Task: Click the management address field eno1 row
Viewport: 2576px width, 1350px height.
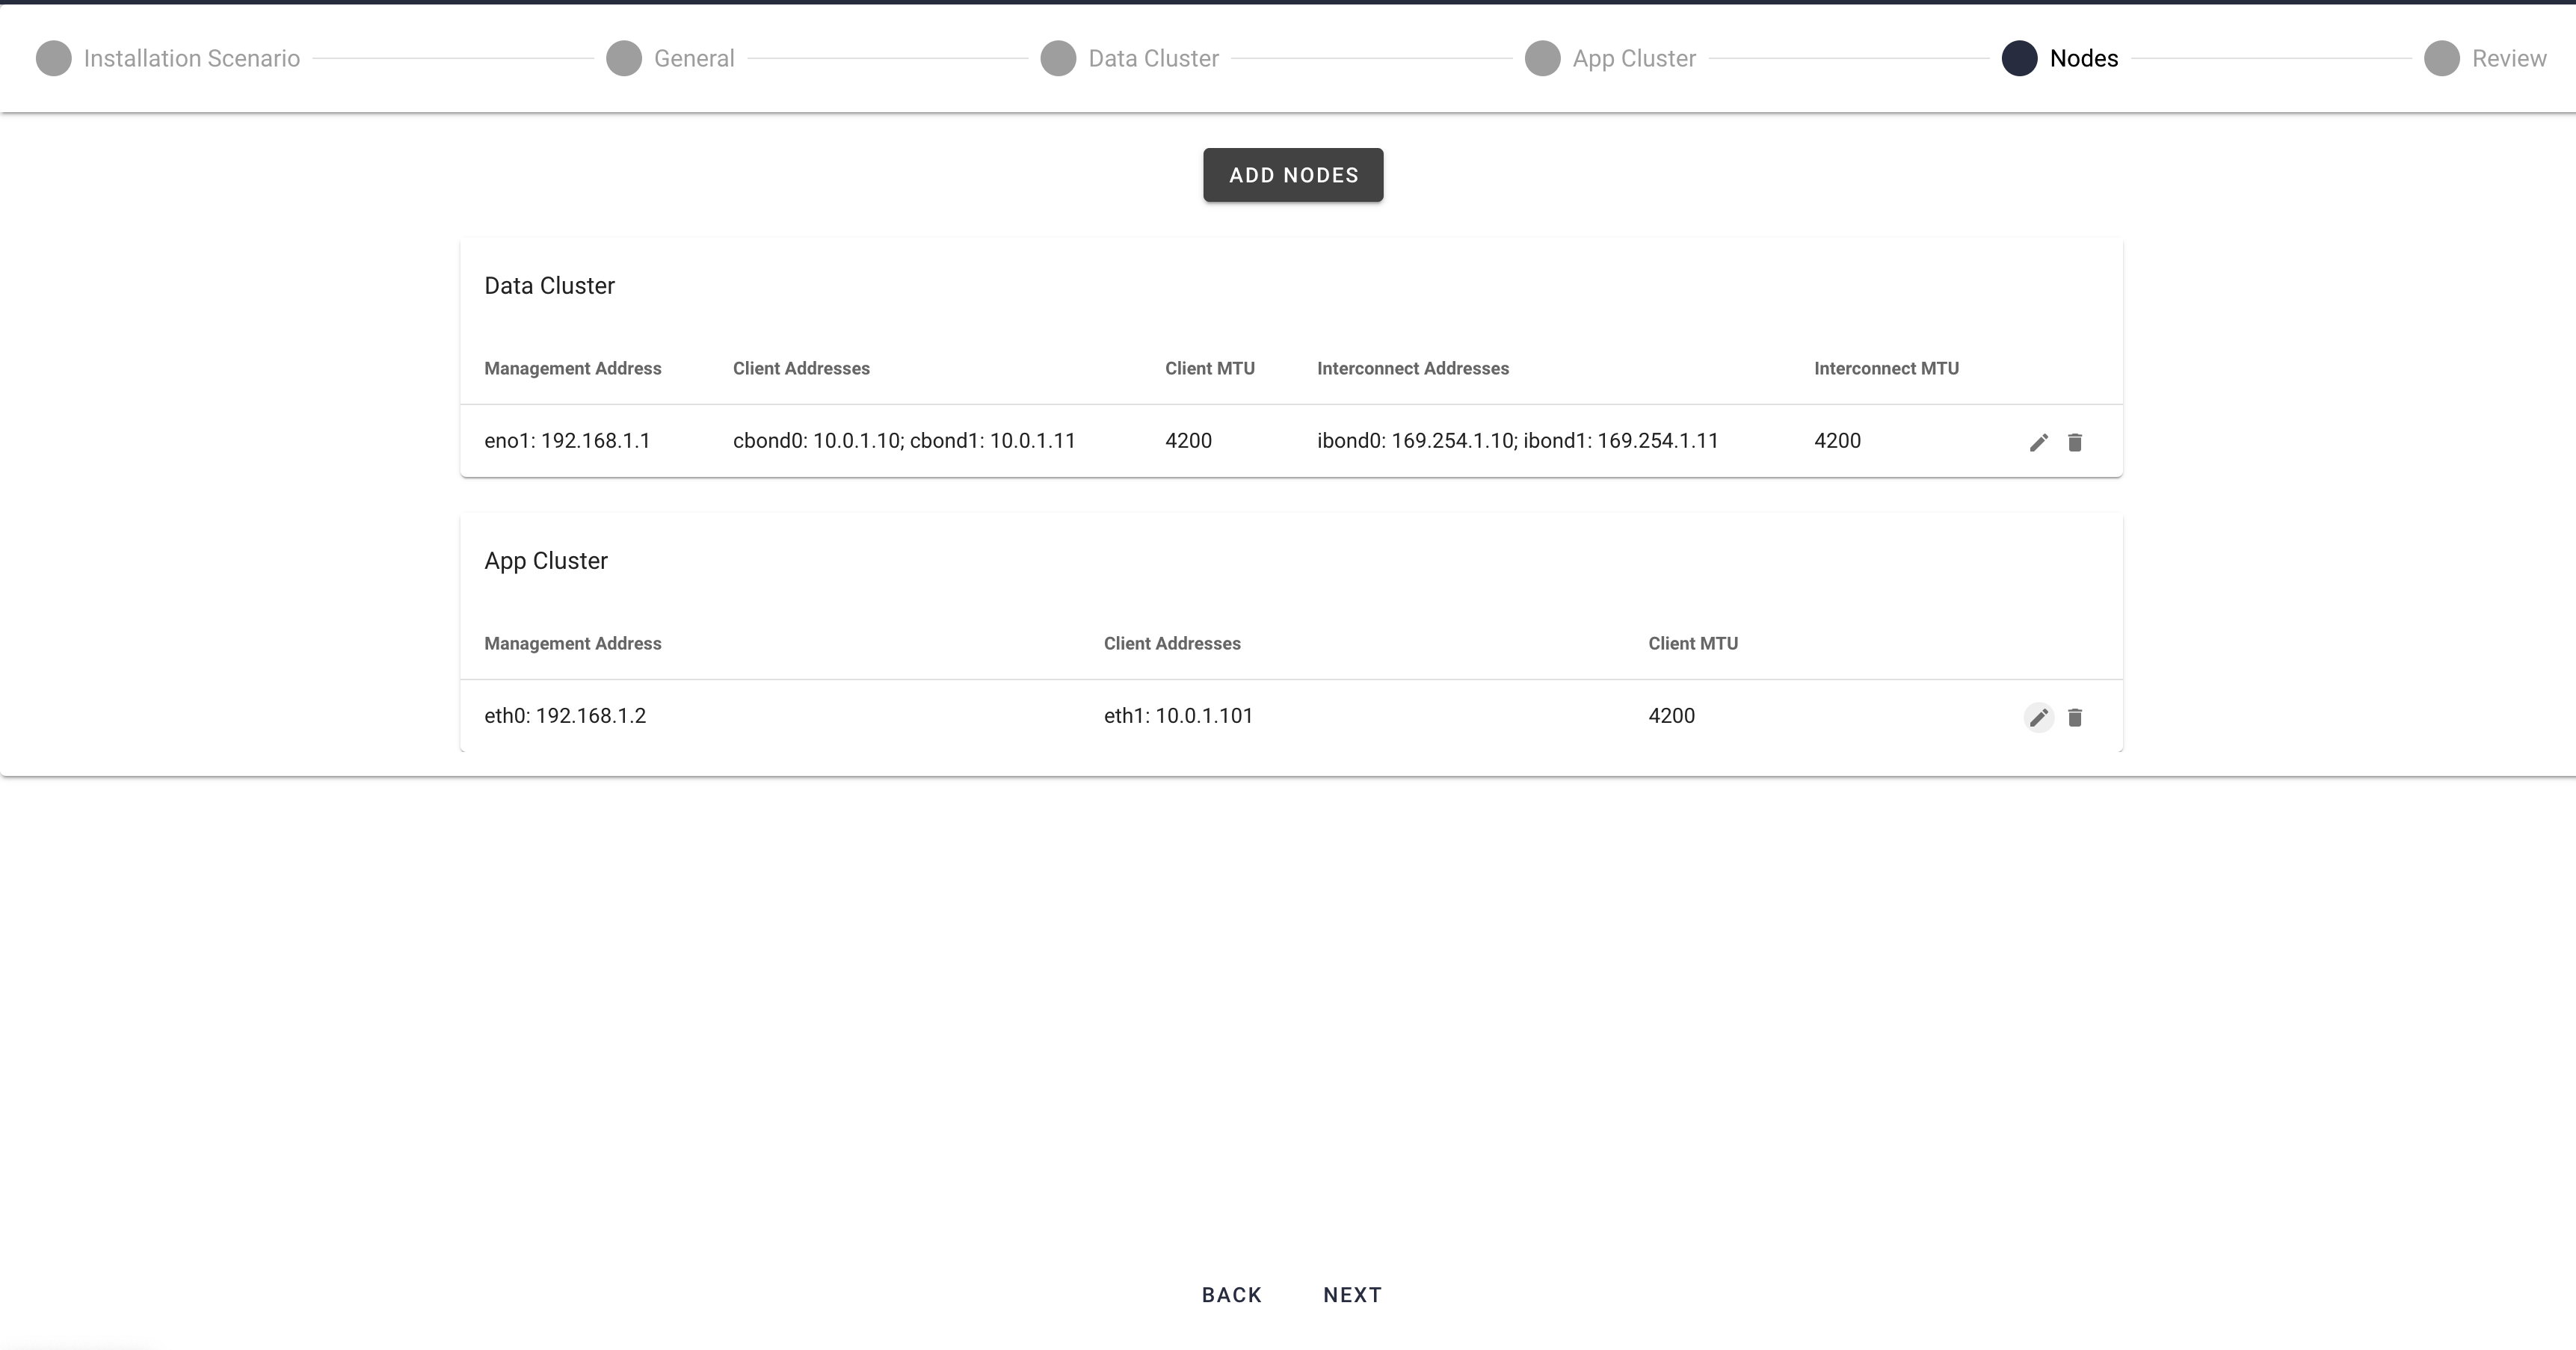Action: point(567,440)
